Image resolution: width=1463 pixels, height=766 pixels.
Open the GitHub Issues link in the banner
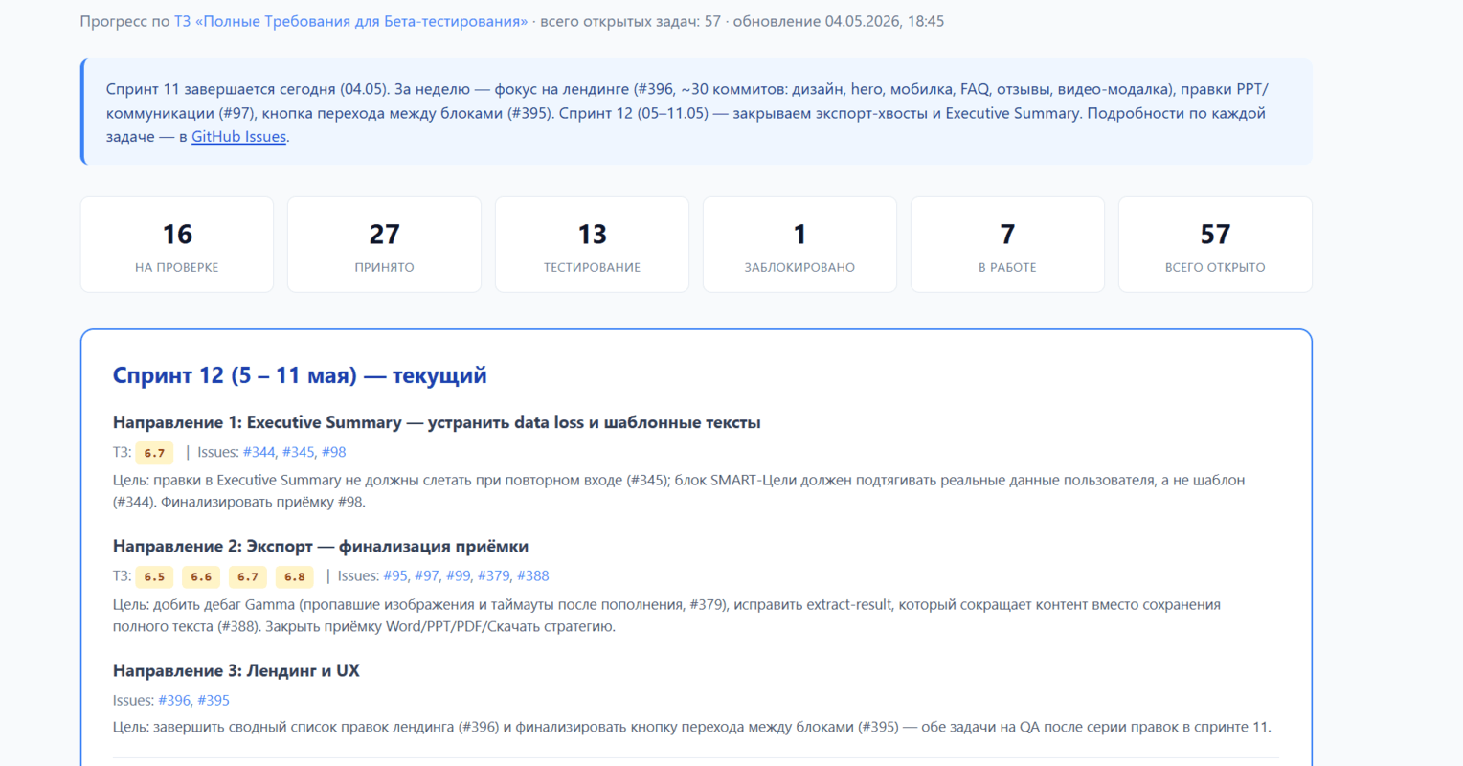[238, 136]
